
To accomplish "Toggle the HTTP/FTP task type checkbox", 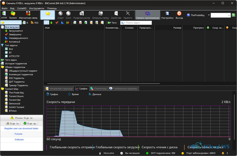I will coord(6,56).
